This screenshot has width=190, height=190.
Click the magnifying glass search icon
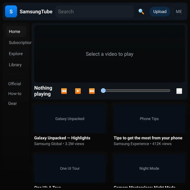pos(141,11)
